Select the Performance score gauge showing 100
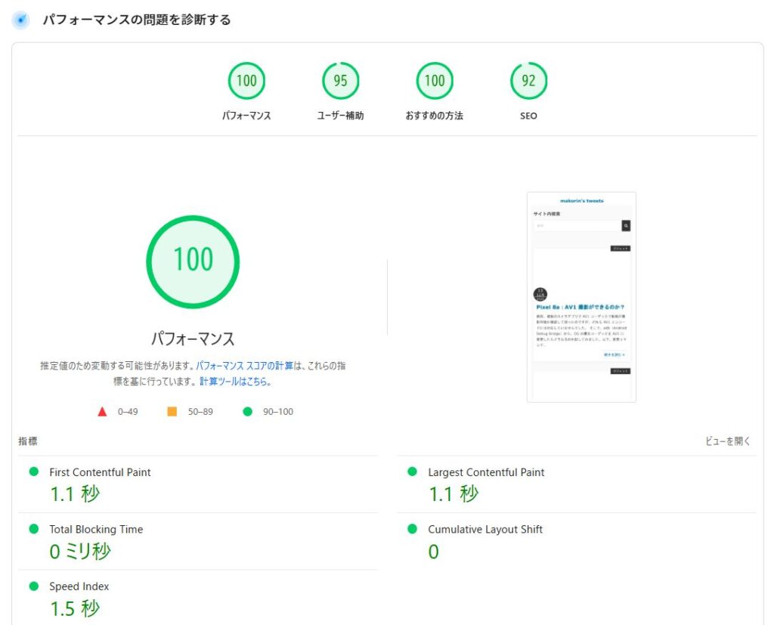 246,81
